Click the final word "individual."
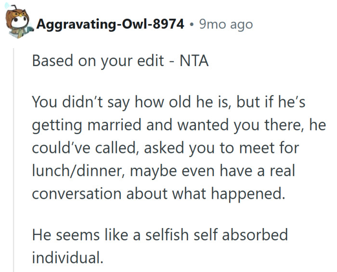The width and height of the screenshot is (337, 272). [x=67, y=257]
